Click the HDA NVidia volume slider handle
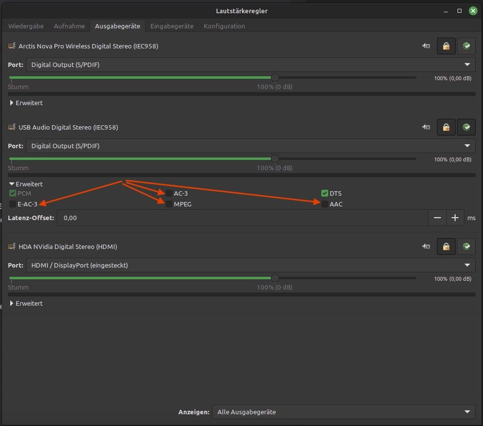 pos(275,278)
